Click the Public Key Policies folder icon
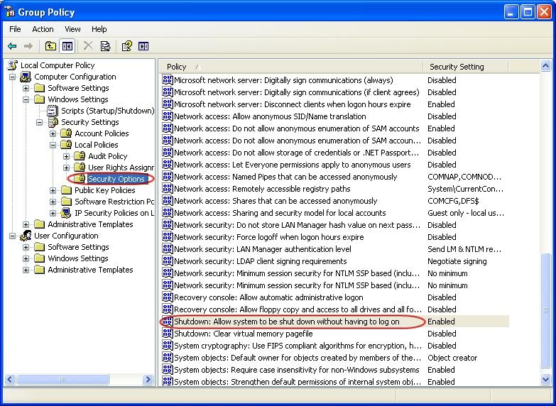 (x=66, y=190)
